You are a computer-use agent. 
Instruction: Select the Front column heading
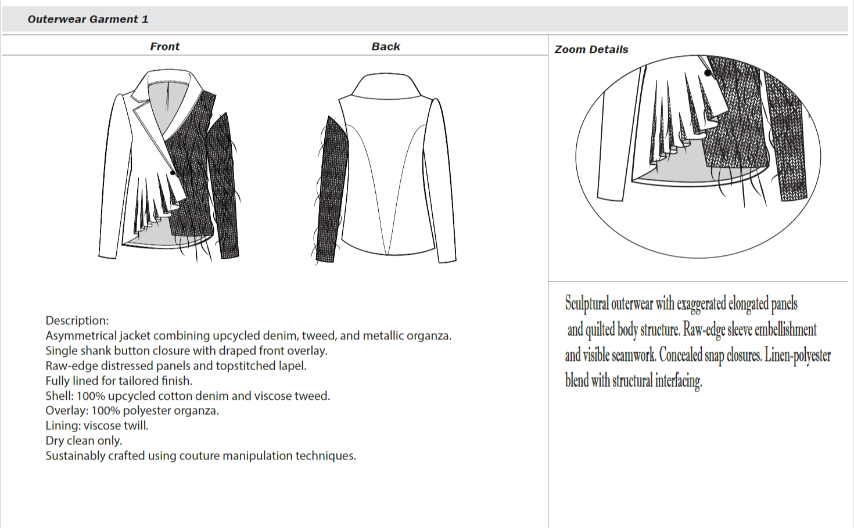[164, 46]
